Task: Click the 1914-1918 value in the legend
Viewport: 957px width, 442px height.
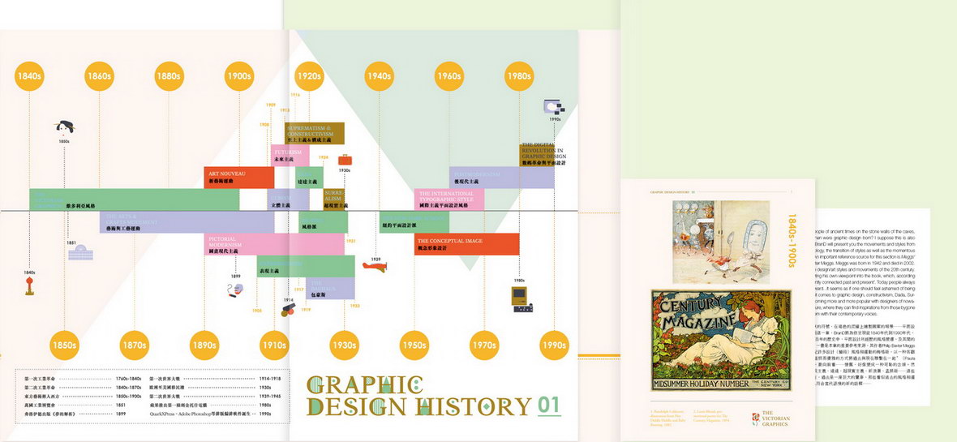Action: tap(270, 379)
